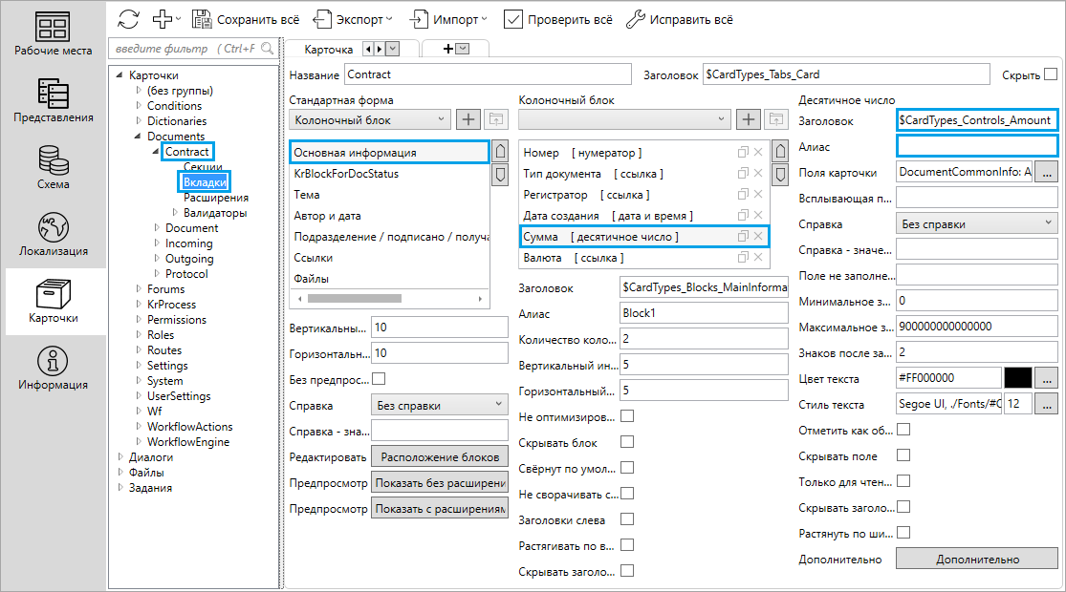Open the Импорт menu
The height and width of the screenshot is (592, 1066).
[x=448, y=18]
